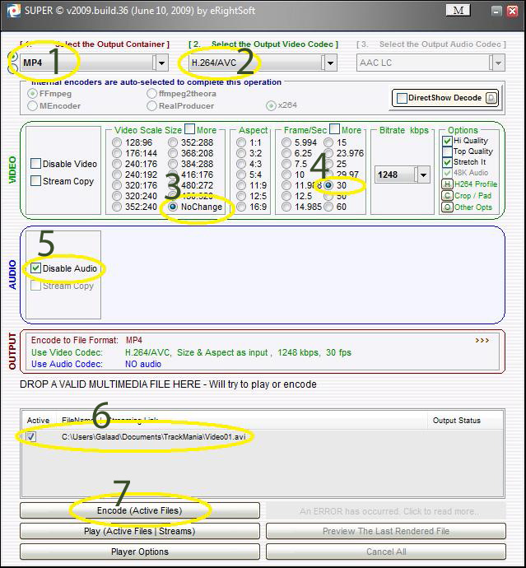Click the SUPER app logo icon
Screen dimensions: 526x568
pos(14,11)
